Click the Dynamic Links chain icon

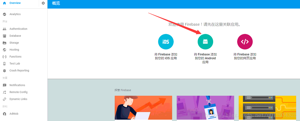tap(4, 99)
